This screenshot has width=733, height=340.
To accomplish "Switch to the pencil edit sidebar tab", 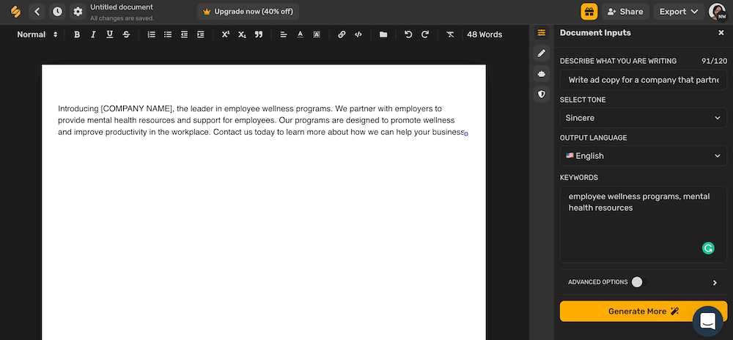I will click(542, 53).
